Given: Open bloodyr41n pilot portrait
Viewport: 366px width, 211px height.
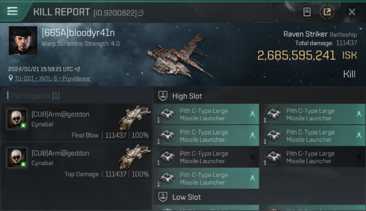Looking at the screenshot, I should pos(23,41).
